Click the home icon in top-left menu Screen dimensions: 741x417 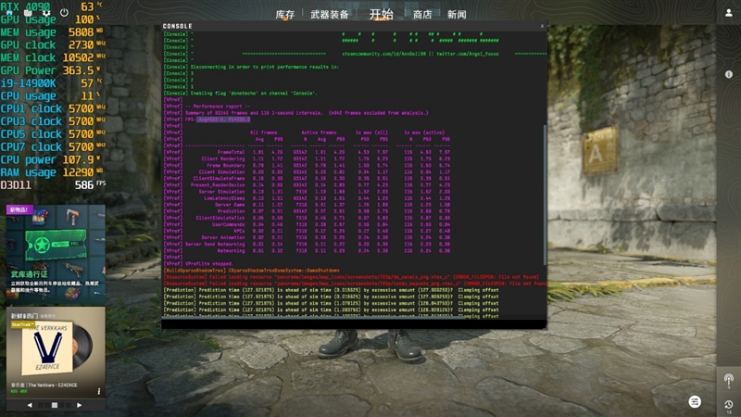pos(9,13)
